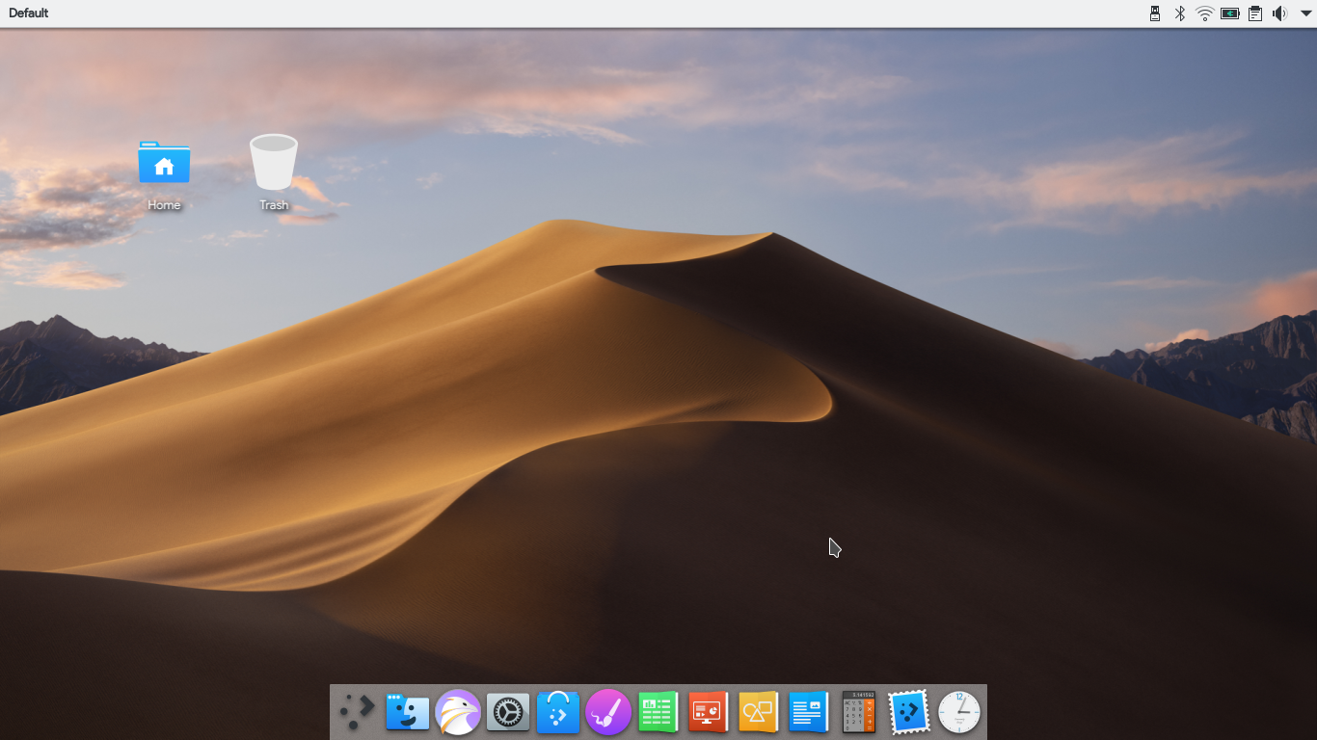Launch the purple paintbrush Krita icon
The height and width of the screenshot is (740, 1317).
click(608, 713)
